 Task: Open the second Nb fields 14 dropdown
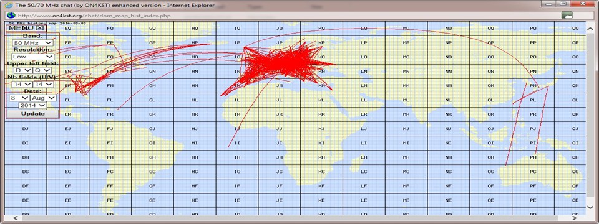click(x=43, y=84)
